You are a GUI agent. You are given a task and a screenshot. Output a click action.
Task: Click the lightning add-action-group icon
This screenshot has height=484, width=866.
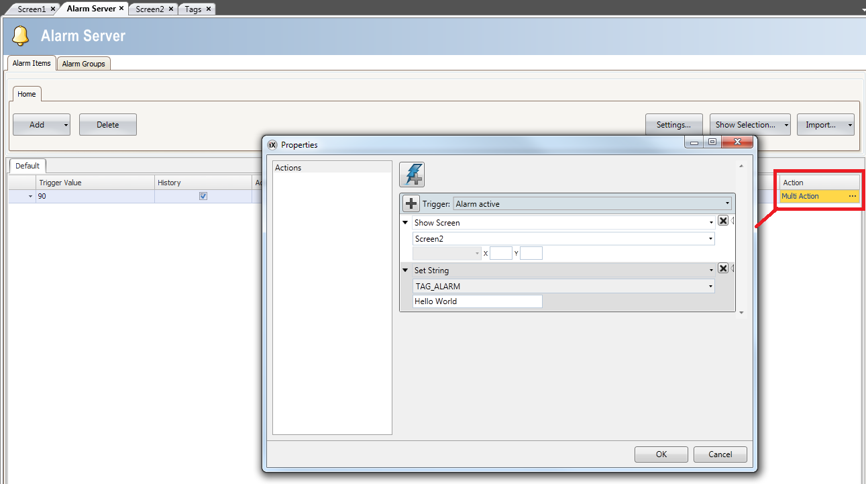pyautogui.click(x=412, y=175)
